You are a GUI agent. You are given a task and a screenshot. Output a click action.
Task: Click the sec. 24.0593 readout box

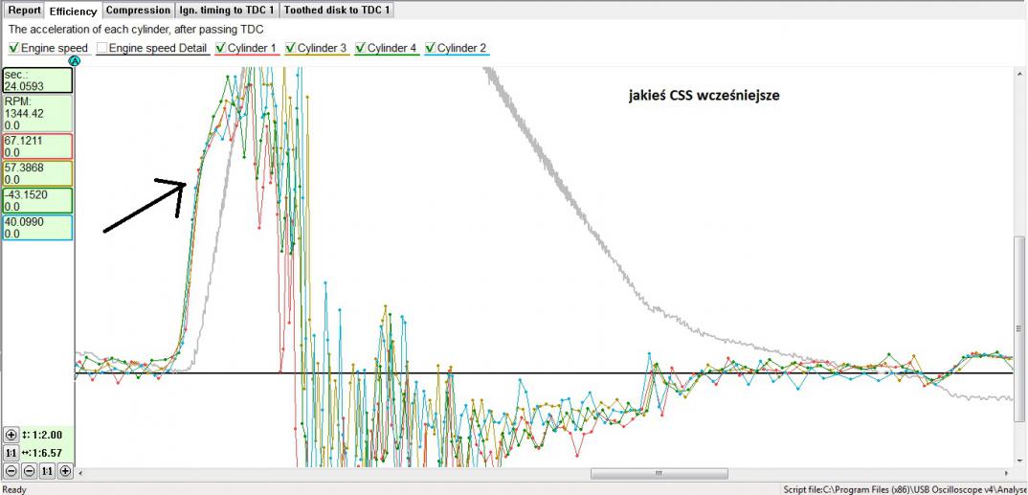click(x=37, y=80)
